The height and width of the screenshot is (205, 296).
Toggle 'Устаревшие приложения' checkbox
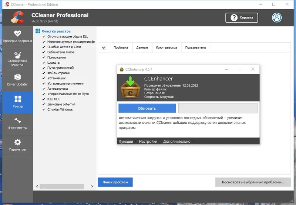[x=44, y=83]
